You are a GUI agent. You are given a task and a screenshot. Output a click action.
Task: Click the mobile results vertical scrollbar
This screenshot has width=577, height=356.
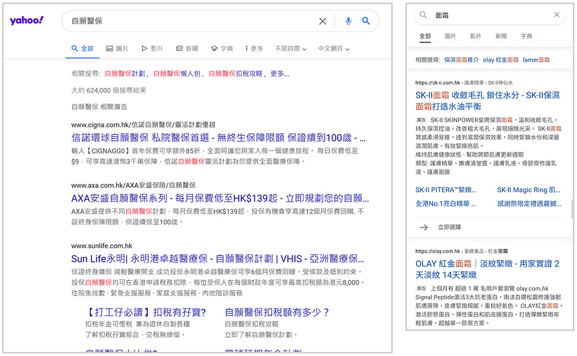point(572,209)
